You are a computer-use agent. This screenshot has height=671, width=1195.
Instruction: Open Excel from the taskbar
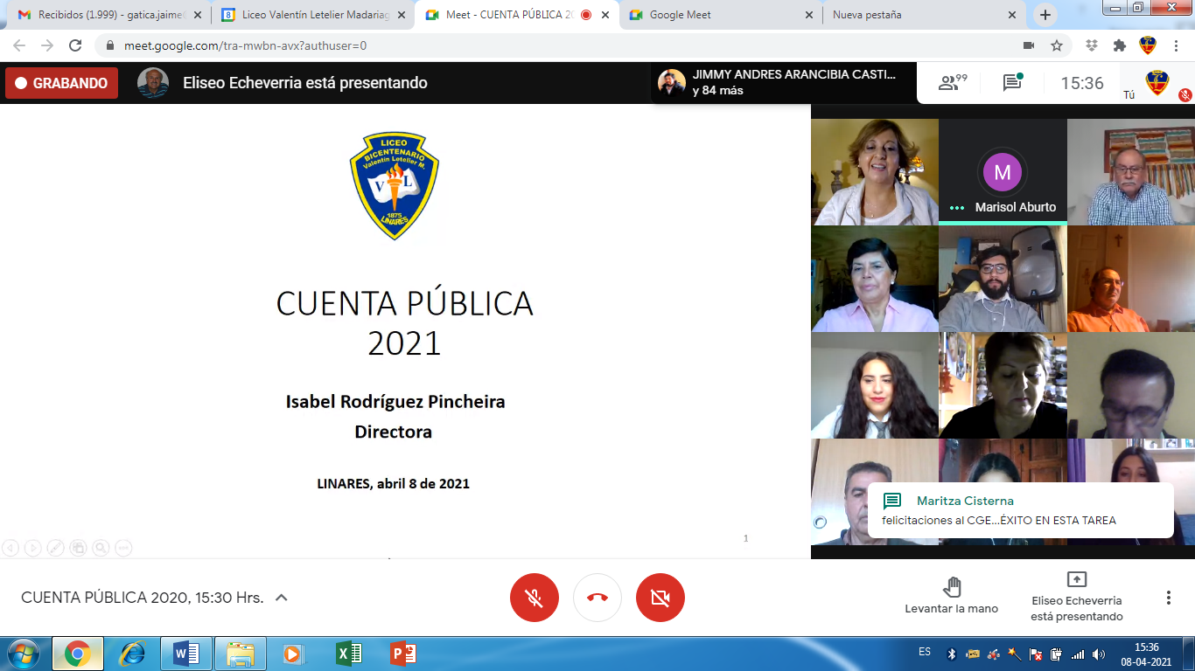coord(348,654)
